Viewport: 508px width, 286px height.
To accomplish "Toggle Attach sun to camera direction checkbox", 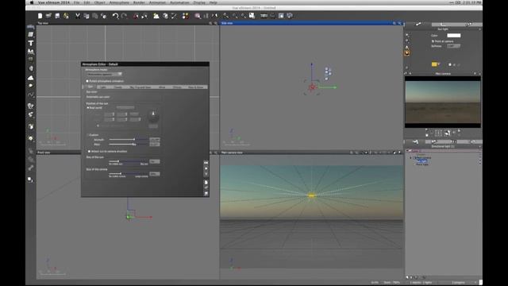I will click(89, 152).
